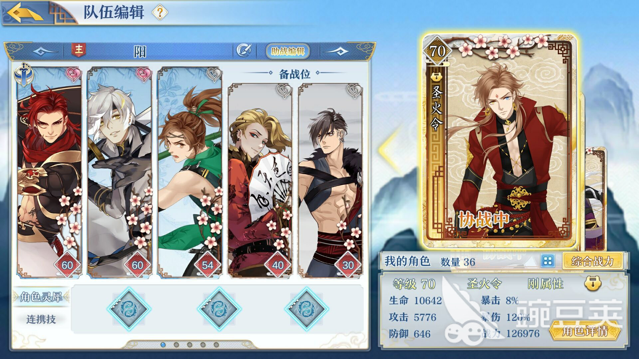Screen dimensions: 639x359
Task: Select the second page indicator dot
Action: pos(176,345)
